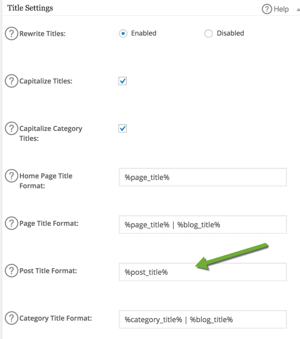The width and height of the screenshot is (300, 339).
Task: Open help for Page Title Format
Action: [x=11, y=223]
